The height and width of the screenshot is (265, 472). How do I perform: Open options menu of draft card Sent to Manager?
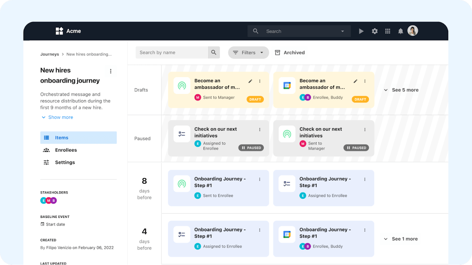coord(260,81)
